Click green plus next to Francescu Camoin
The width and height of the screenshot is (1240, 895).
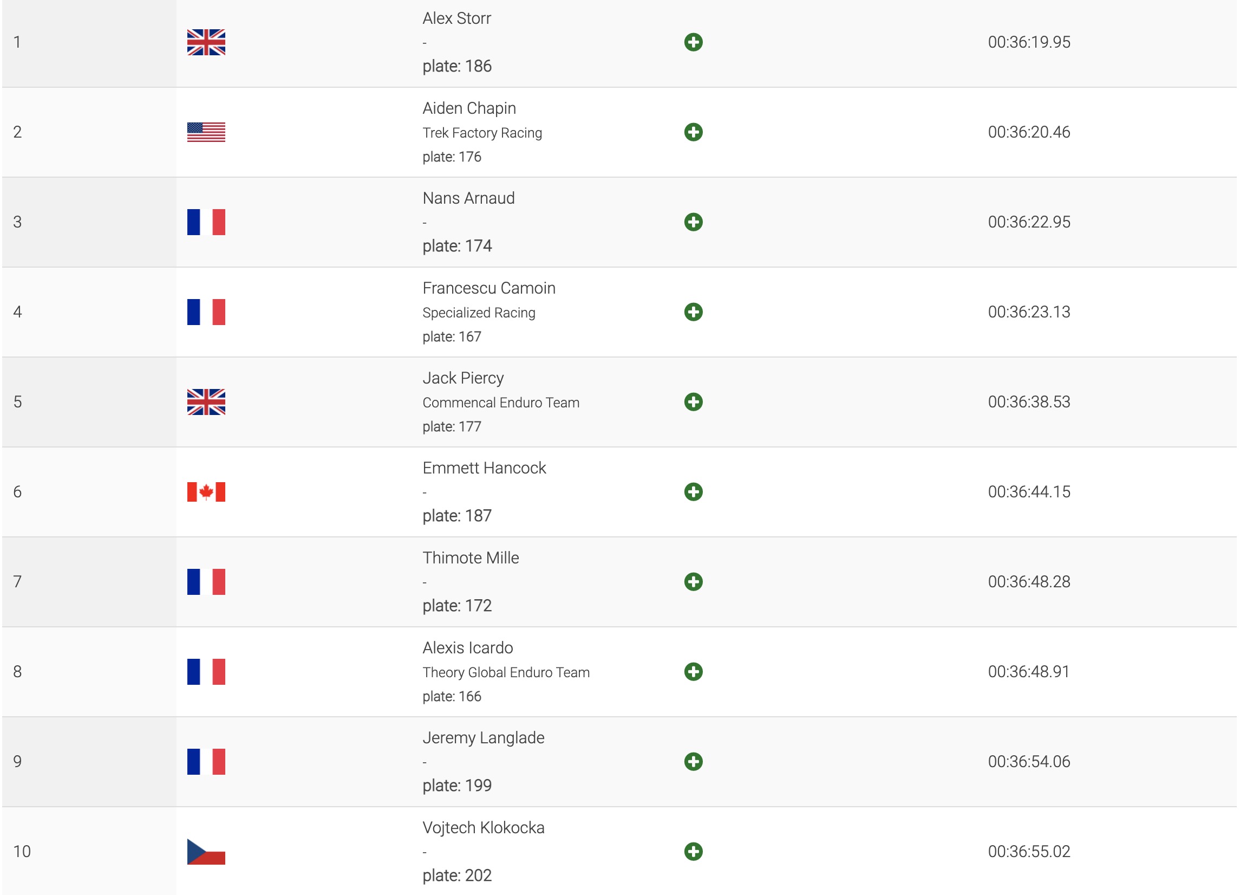(x=693, y=312)
